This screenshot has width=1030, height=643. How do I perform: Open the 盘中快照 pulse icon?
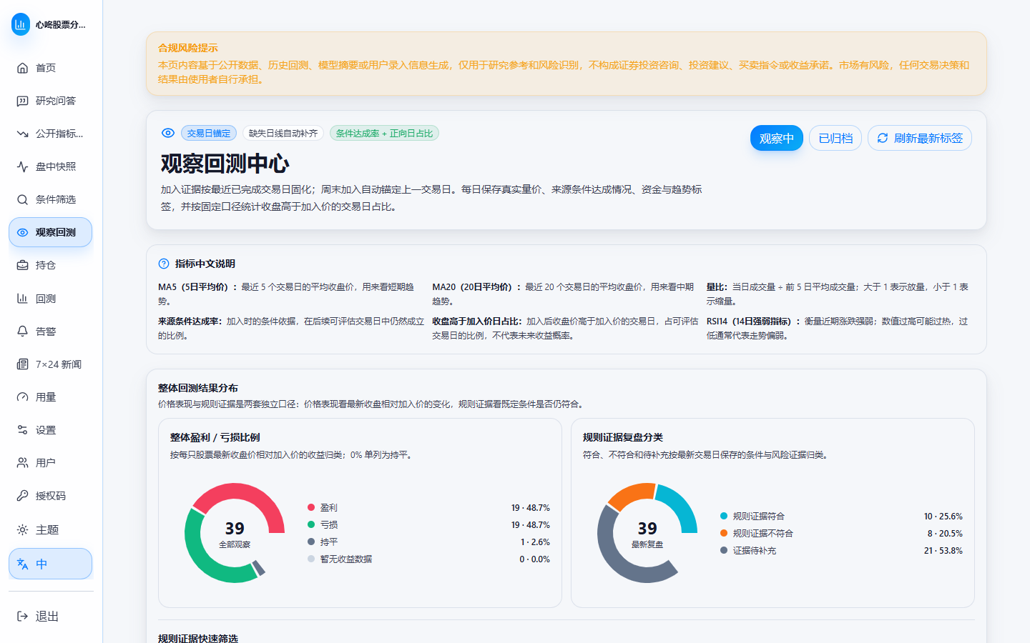pyautogui.click(x=22, y=166)
